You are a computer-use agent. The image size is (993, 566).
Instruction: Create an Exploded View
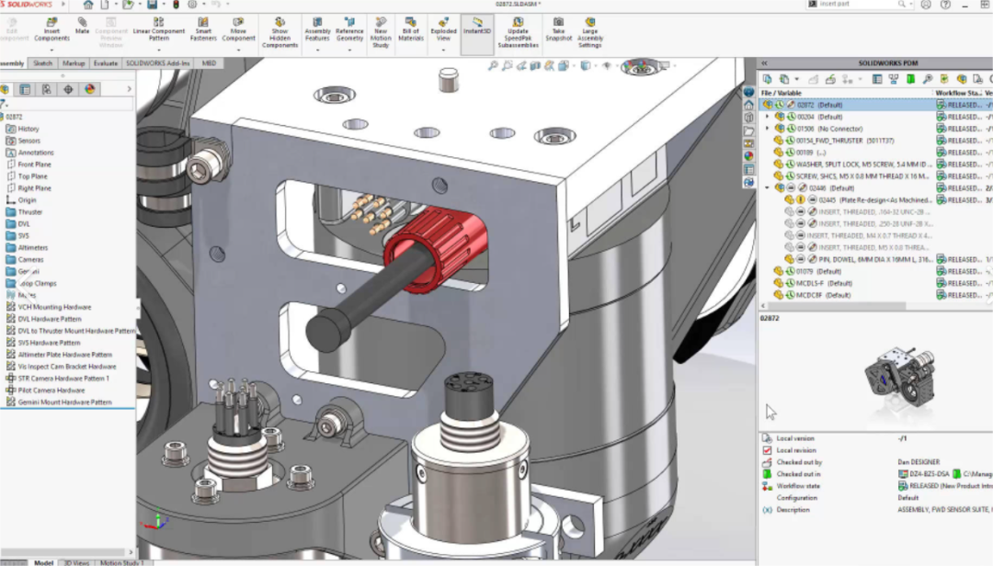click(443, 29)
